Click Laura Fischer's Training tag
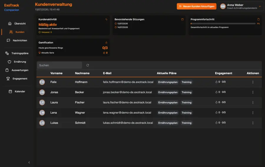Viewport: 265px width, 167px height. click(x=187, y=102)
